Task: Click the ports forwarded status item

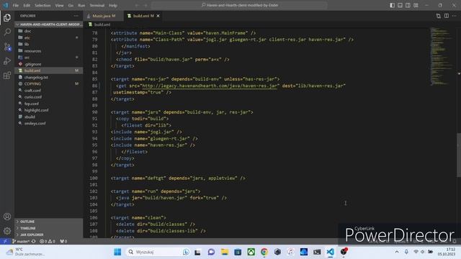Action: click(63, 242)
